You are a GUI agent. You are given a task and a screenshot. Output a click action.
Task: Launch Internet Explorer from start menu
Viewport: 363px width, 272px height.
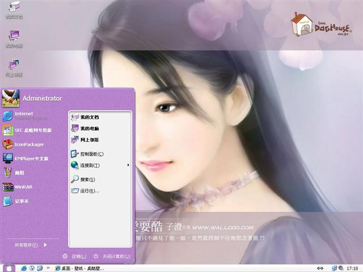[26, 116]
